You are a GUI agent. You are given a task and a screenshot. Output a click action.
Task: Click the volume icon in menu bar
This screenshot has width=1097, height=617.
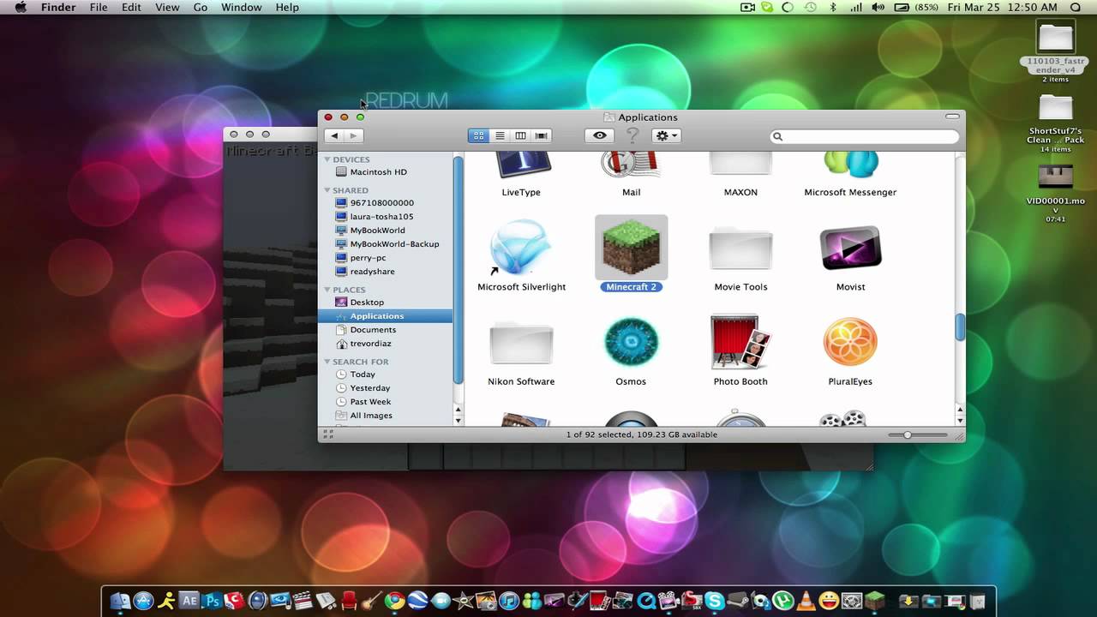[878, 7]
